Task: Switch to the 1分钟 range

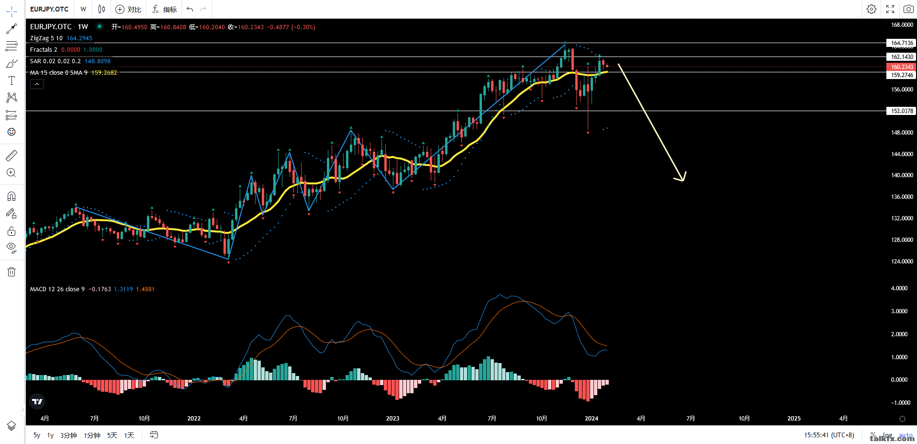Action: (92, 435)
